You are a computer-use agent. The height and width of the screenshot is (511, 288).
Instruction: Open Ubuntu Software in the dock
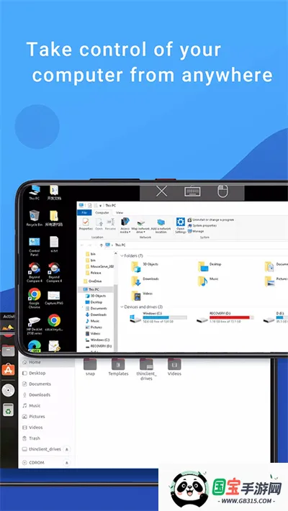click(8, 370)
